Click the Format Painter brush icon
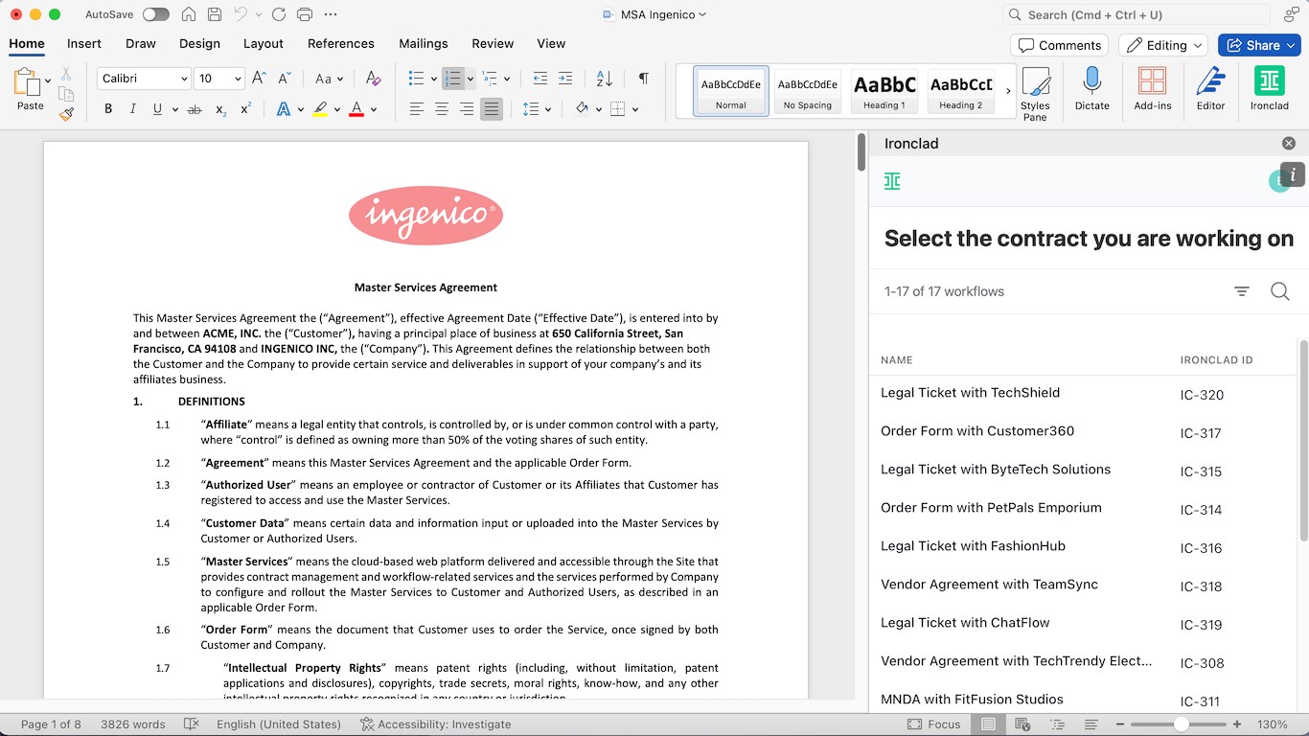 (66, 113)
